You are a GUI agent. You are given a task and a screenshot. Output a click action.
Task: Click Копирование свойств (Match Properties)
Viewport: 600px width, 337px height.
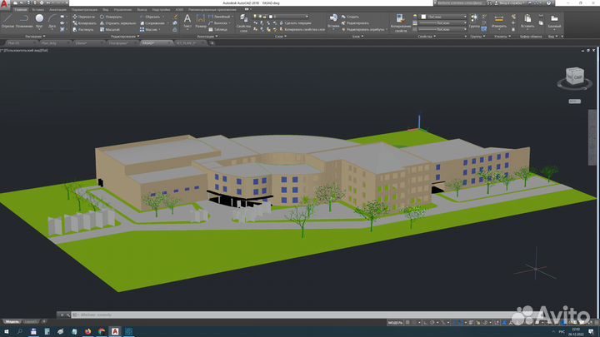click(400, 23)
